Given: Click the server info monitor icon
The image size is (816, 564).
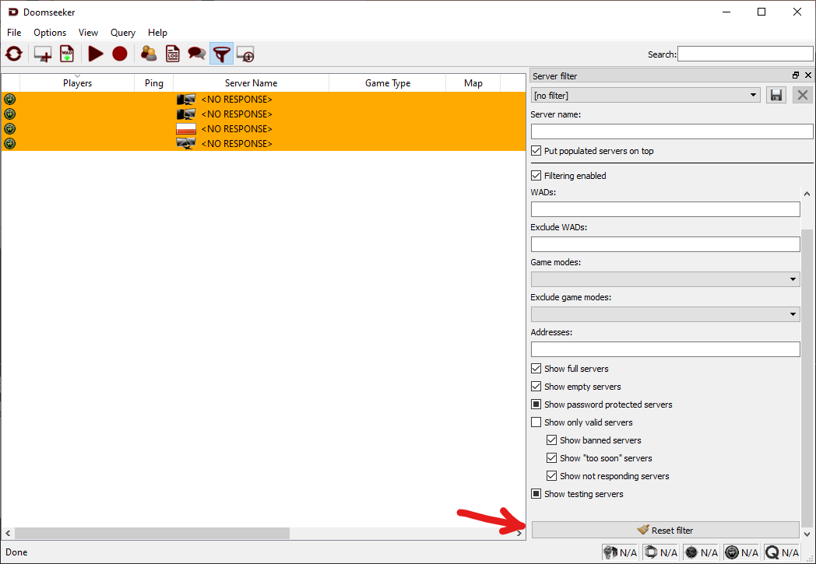Looking at the screenshot, I should [x=245, y=54].
